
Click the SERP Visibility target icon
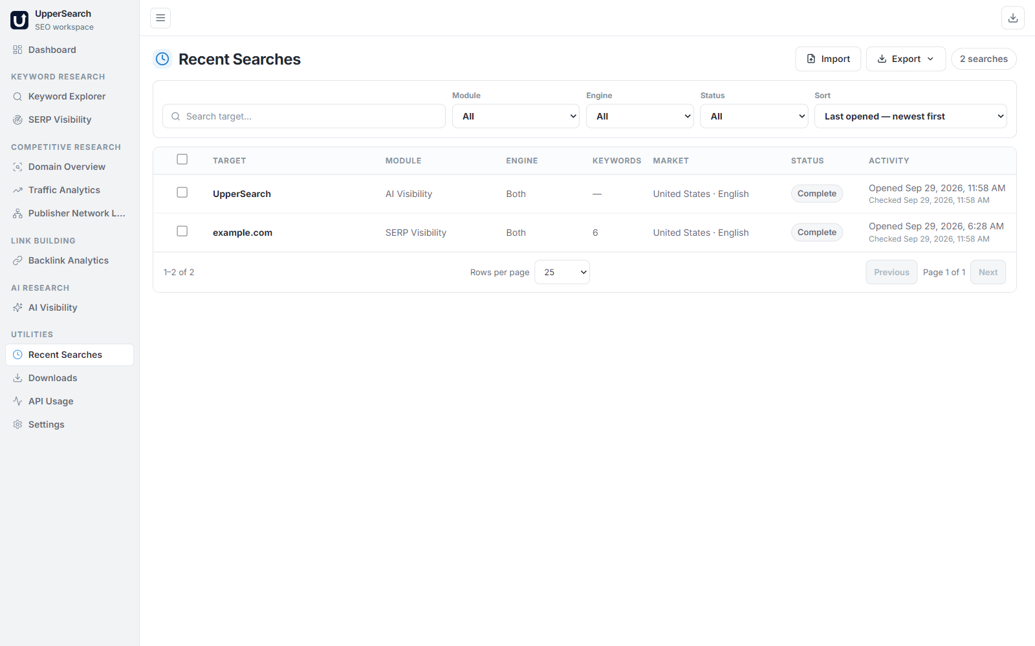coord(17,120)
